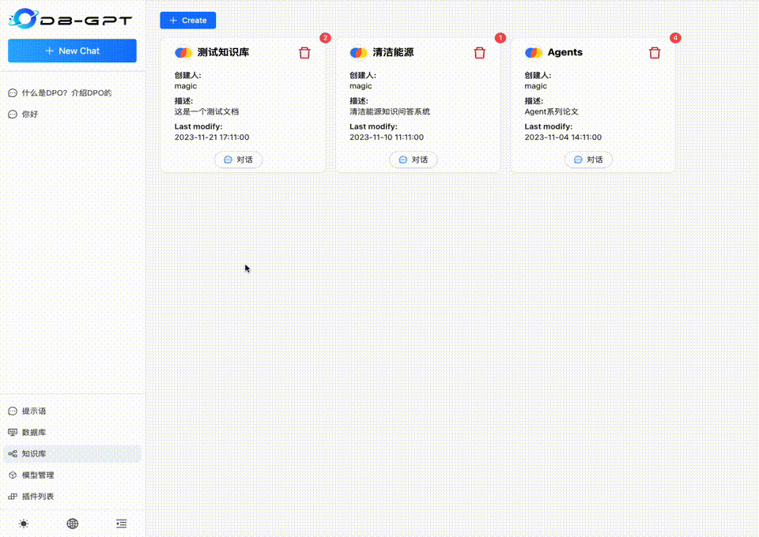Open the 插件列表 section
The height and width of the screenshot is (537, 759).
click(33, 496)
